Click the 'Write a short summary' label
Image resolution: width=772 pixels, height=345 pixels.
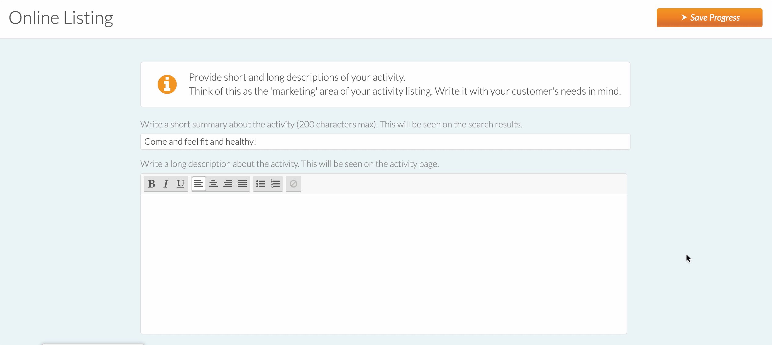point(331,124)
